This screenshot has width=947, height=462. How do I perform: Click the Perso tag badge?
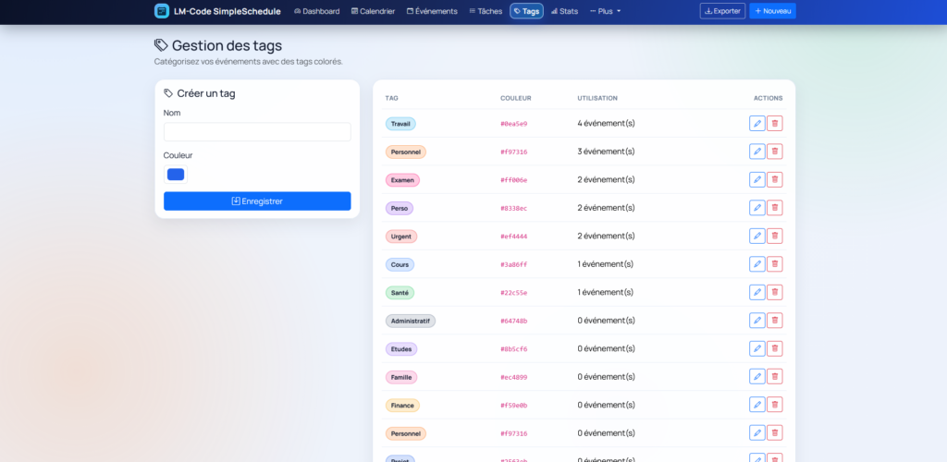pos(400,208)
